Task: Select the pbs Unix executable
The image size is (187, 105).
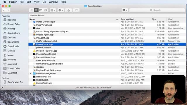Action: [107, 28]
